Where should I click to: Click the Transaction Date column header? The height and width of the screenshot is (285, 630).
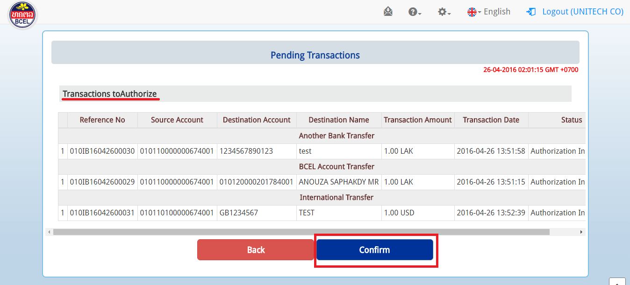(491, 120)
